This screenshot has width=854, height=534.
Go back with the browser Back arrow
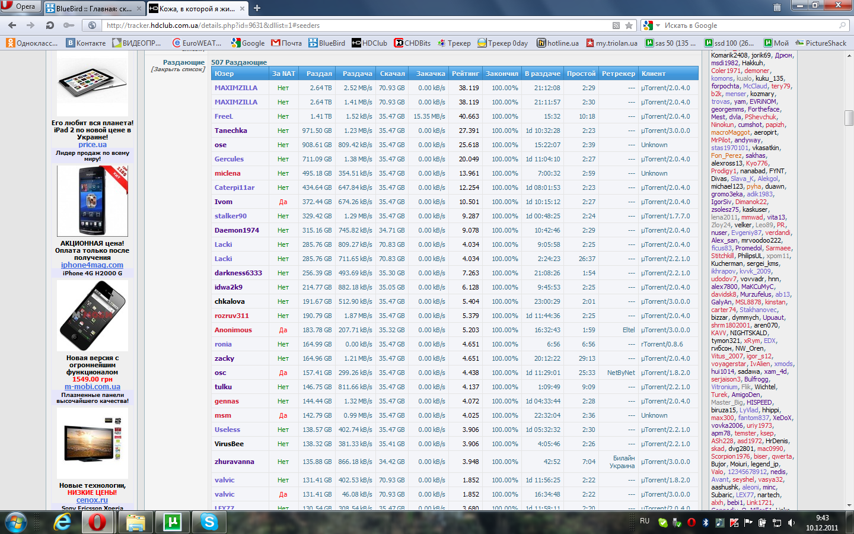pos(12,26)
